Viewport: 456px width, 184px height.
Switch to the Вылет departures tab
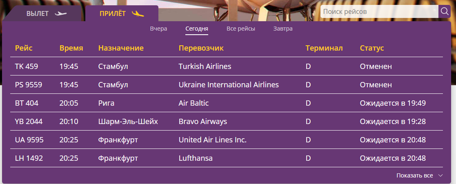point(38,14)
